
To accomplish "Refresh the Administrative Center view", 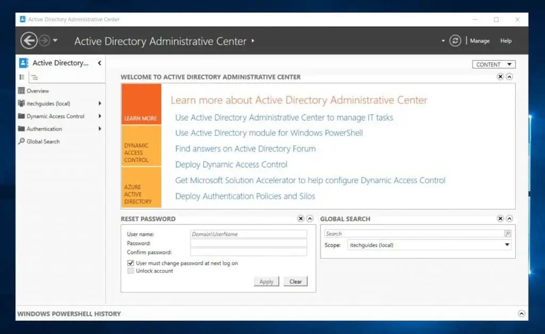I will coord(455,40).
